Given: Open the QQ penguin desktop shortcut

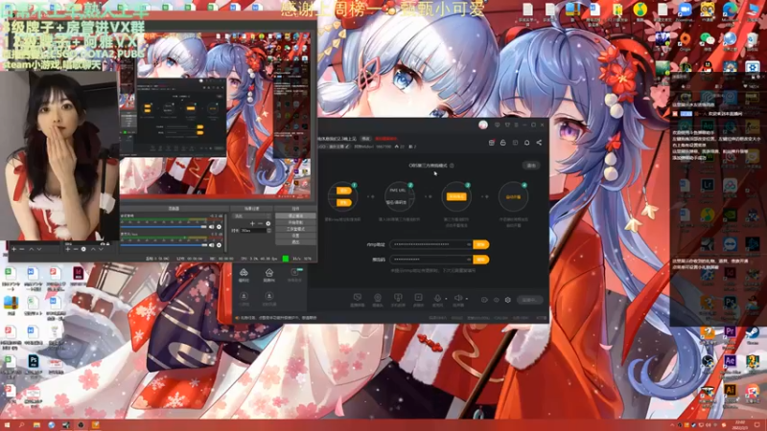Looking at the screenshot, I should [708, 66].
